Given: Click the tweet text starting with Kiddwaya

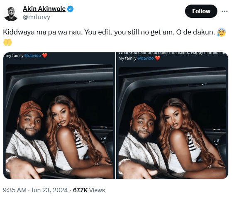Looking at the screenshot, I should (x=109, y=32).
